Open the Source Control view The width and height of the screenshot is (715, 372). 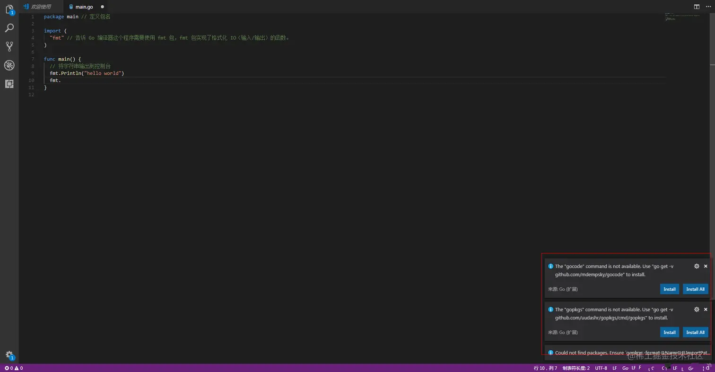pos(9,46)
